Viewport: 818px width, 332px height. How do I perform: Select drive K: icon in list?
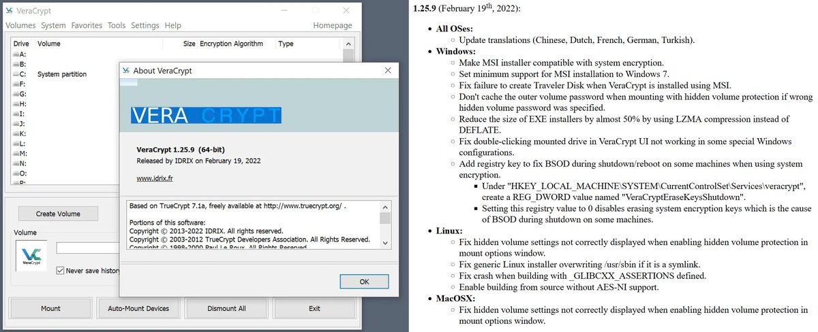click(x=16, y=134)
